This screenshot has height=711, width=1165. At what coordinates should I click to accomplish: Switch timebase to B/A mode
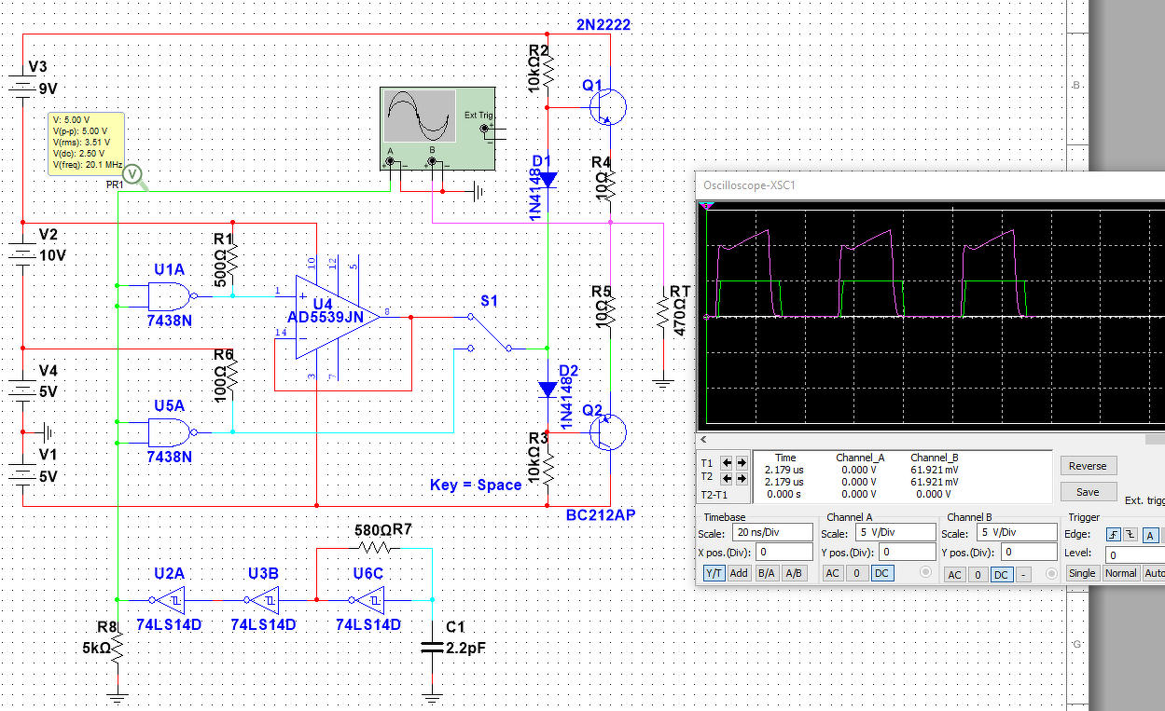coord(766,573)
